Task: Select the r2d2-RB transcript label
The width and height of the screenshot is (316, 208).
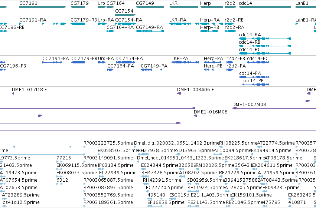Action: pyautogui.click(x=234, y=20)
